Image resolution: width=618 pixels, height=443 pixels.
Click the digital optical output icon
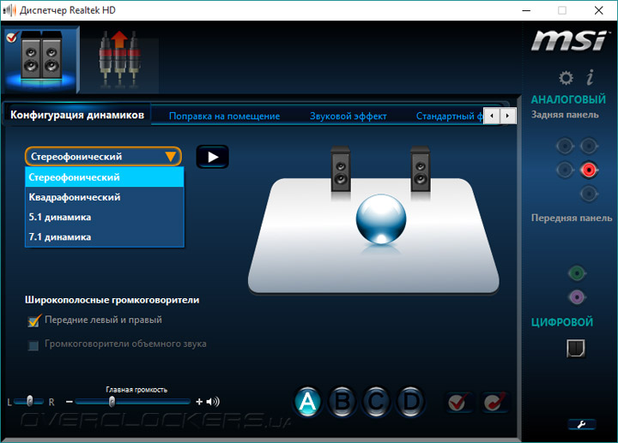pos(576,348)
